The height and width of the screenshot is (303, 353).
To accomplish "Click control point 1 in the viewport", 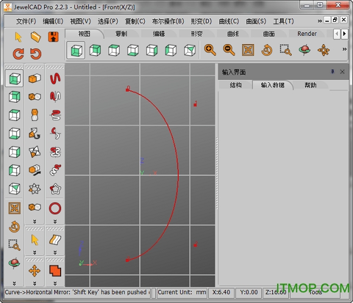I will (195, 105).
